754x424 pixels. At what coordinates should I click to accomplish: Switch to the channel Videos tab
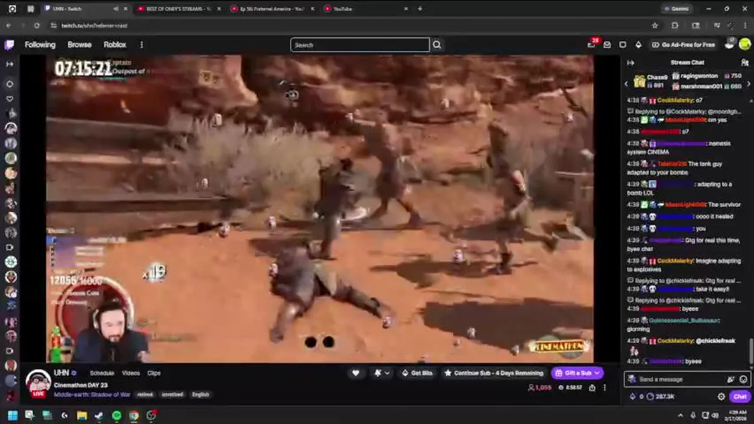[x=130, y=373]
